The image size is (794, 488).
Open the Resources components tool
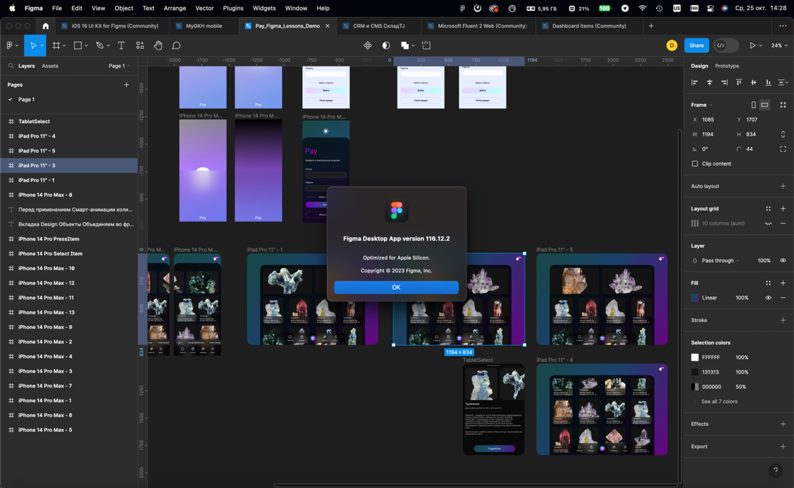[x=140, y=45]
